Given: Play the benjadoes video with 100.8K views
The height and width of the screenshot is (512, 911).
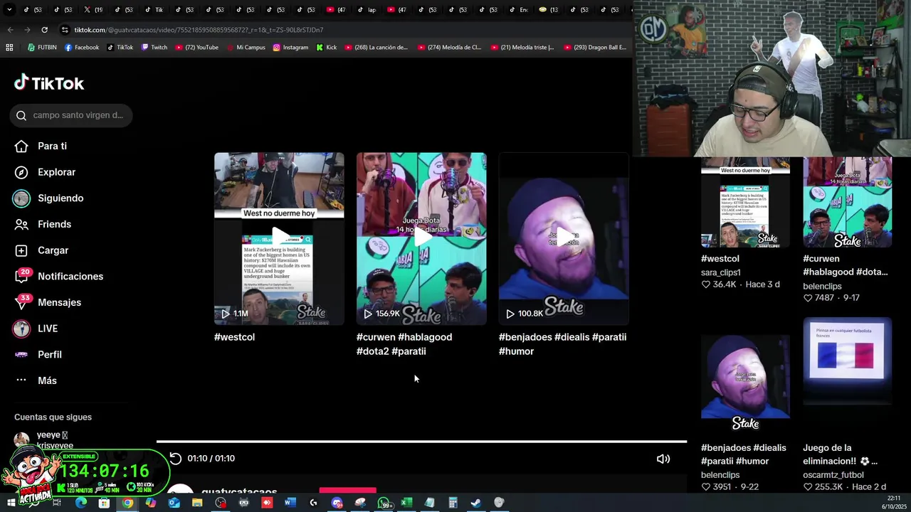Looking at the screenshot, I should pos(564,238).
